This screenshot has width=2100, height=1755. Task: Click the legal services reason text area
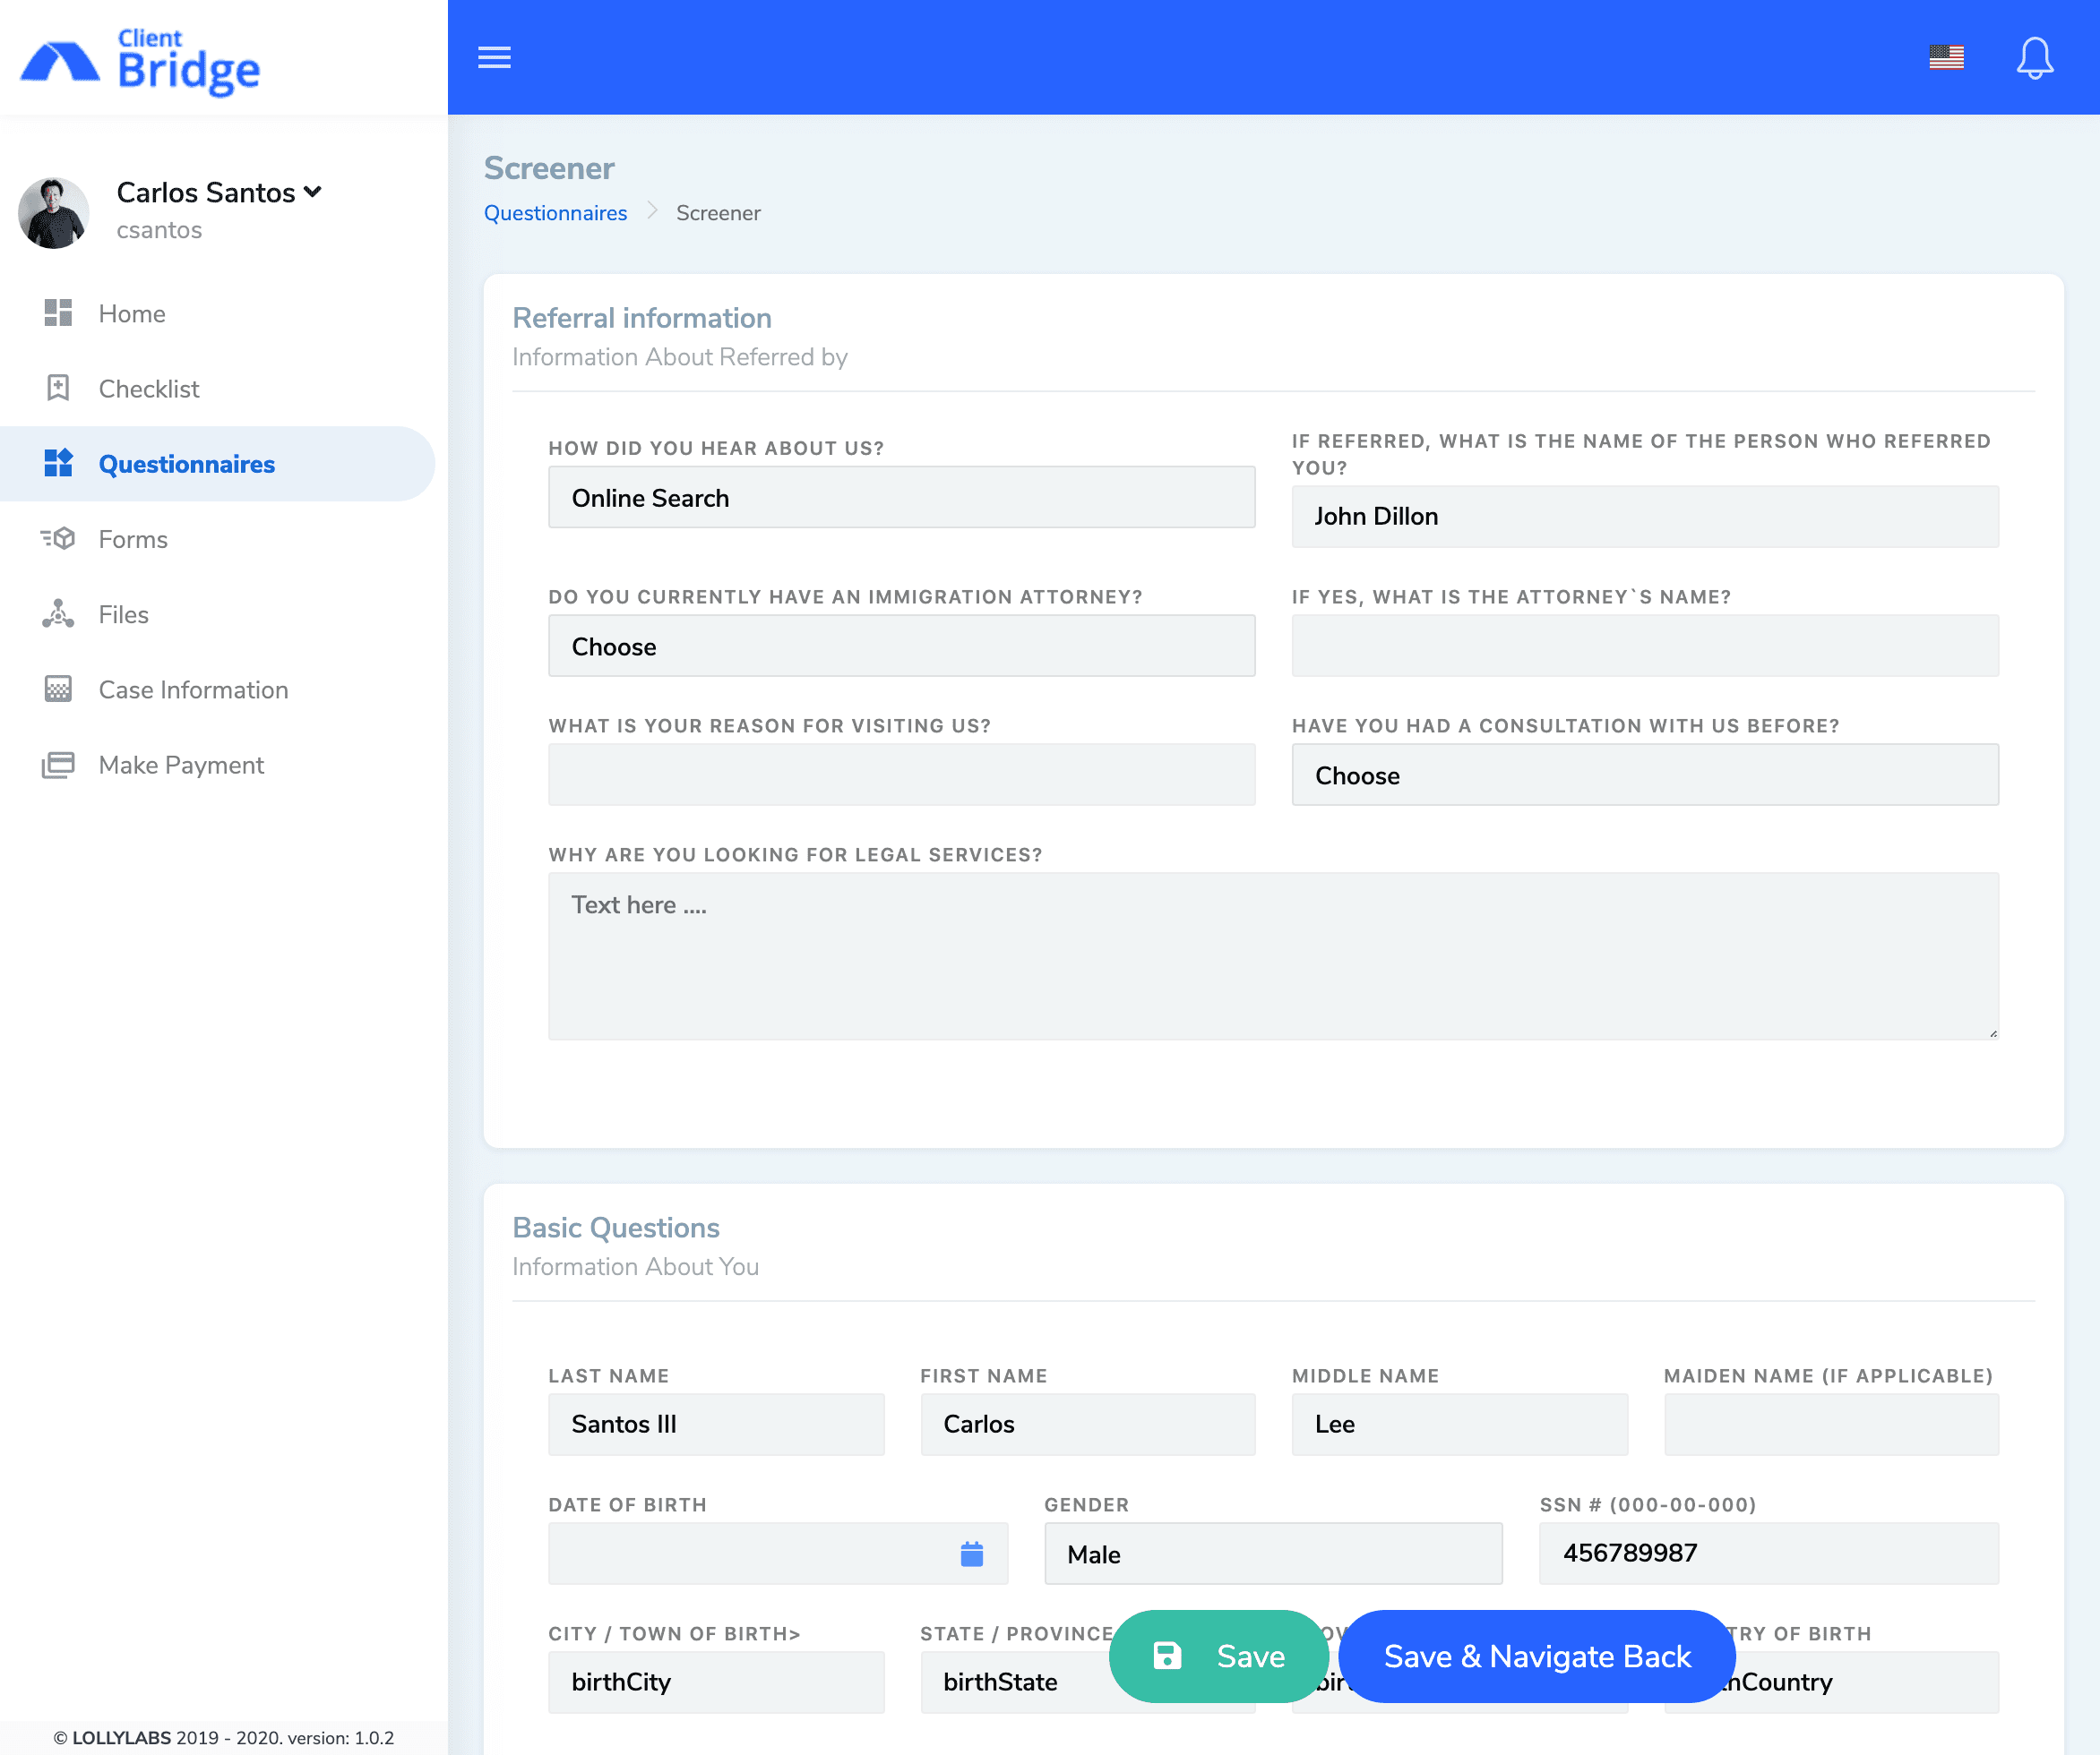pos(1272,956)
